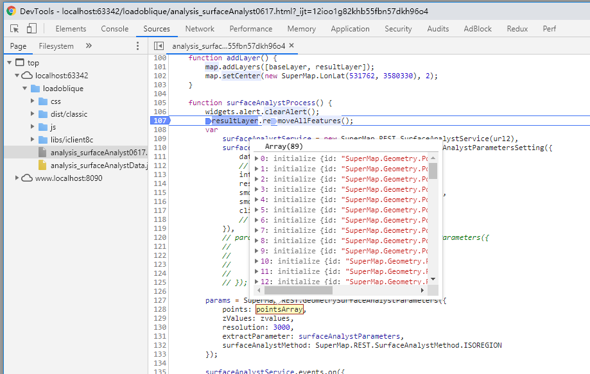Click the Array(89) popup header
Viewport: 590px width, 374px height.
click(284, 147)
